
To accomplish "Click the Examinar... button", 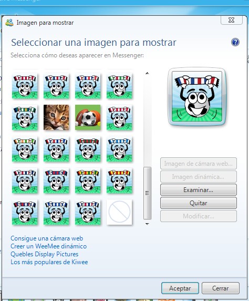I will 199,190.
